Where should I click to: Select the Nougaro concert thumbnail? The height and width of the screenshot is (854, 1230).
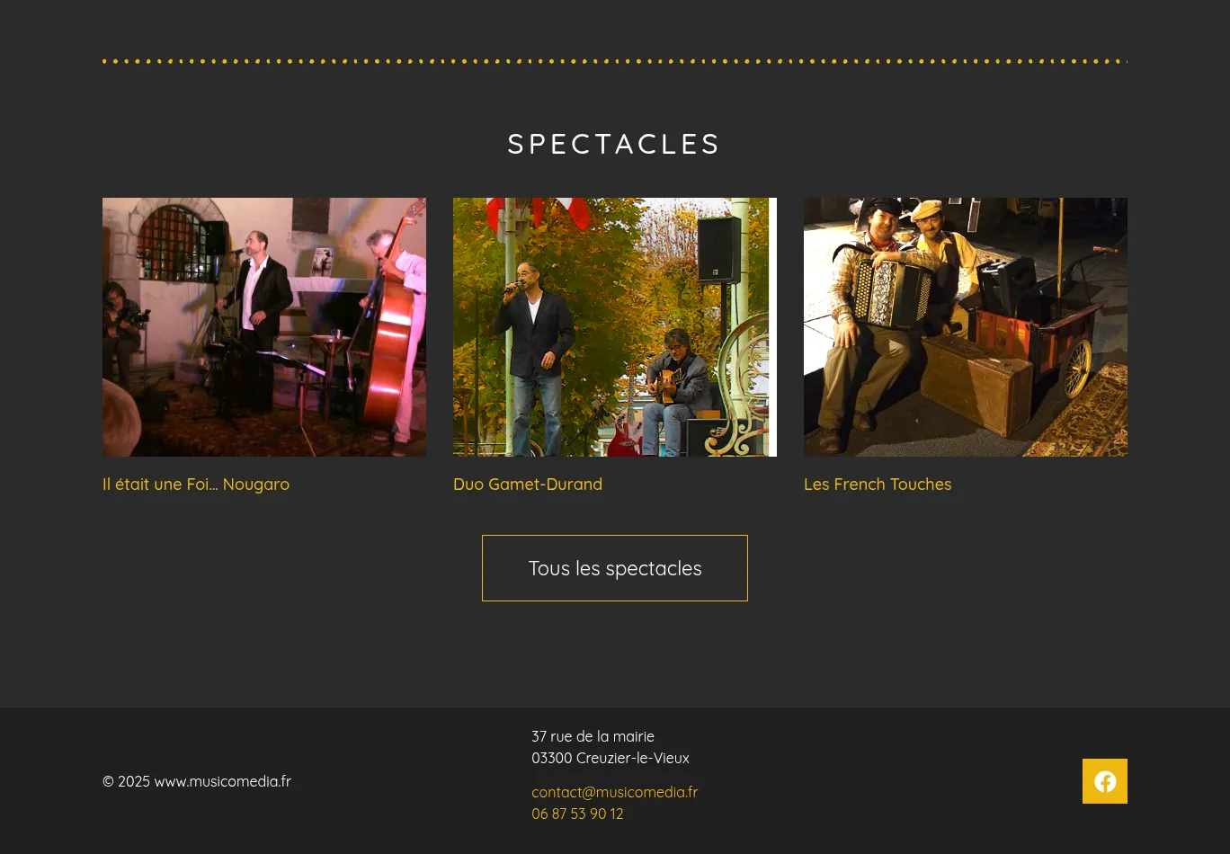pos(264,327)
